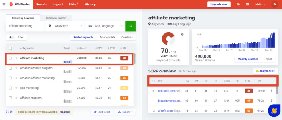The width and height of the screenshot is (282, 120).
Task: Follow the Upgrade link for more keywords
Action: pos(65,112)
